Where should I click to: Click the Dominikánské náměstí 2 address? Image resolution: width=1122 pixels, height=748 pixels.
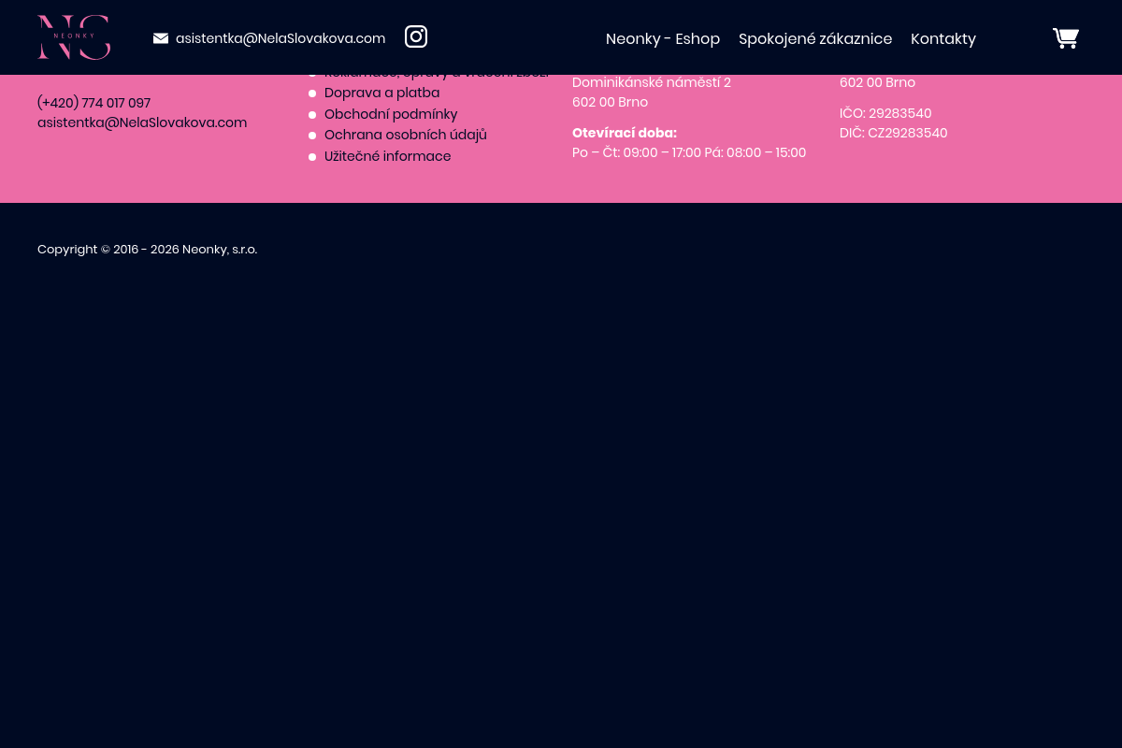[x=651, y=82]
